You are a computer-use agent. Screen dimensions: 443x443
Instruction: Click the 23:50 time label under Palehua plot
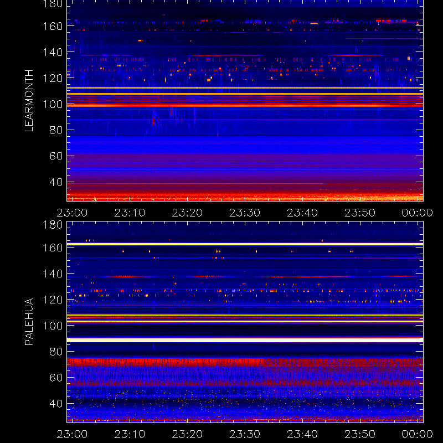click(x=360, y=434)
